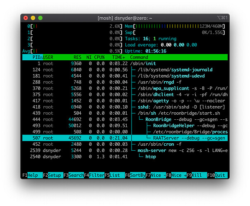Click the CPU 0 usage meter
This screenshot has width=250, height=206.
coord(75,26)
